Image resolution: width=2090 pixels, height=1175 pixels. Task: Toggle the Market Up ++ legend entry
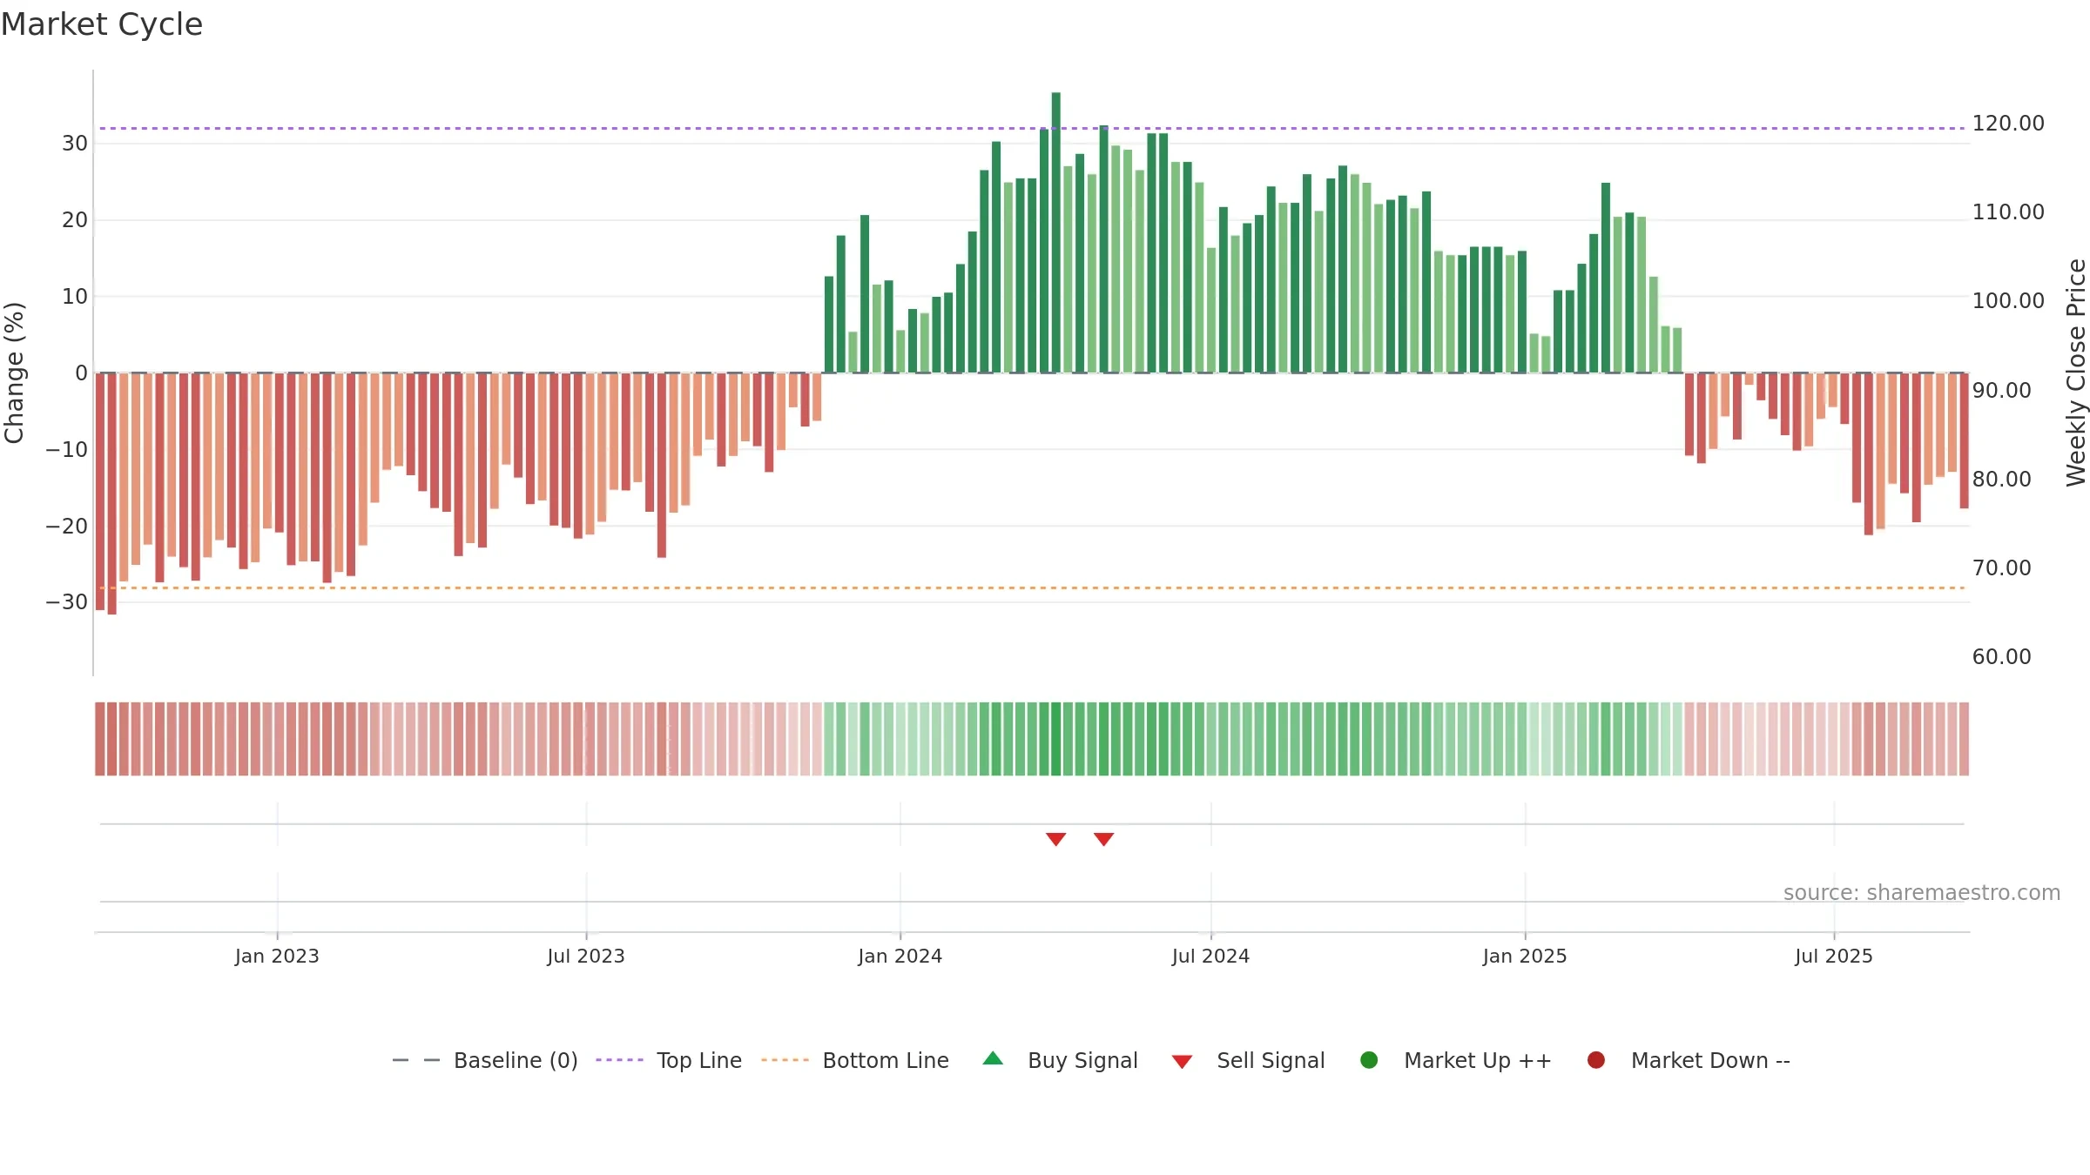click(x=1456, y=1060)
